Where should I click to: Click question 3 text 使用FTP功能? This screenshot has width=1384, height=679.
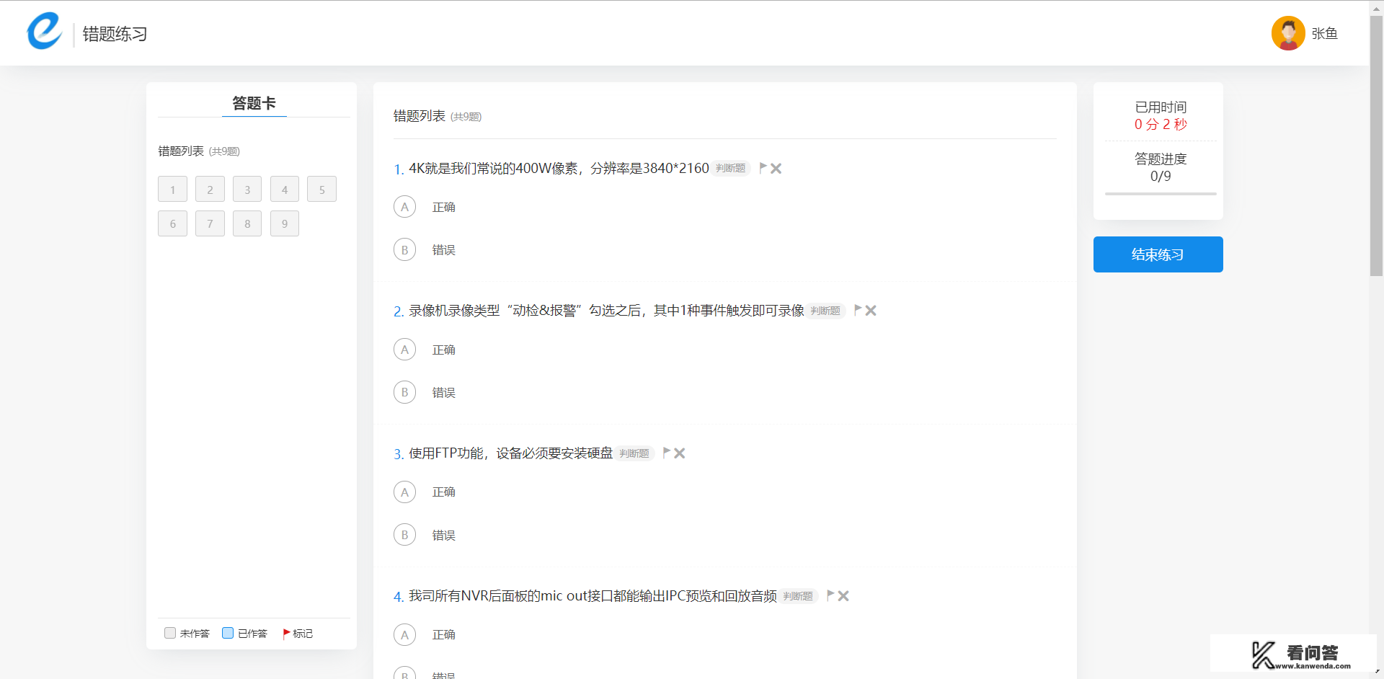click(510, 453)
